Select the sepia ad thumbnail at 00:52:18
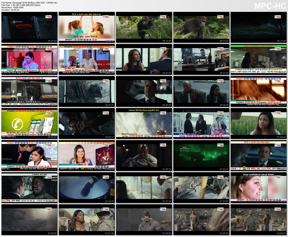Viewport: 288px width, 237px height. pos(258,92)
